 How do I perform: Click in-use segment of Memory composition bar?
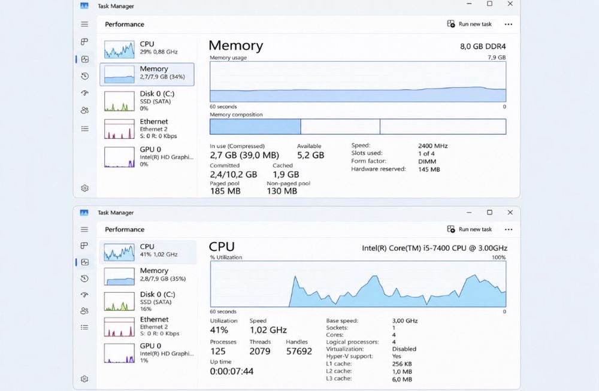(255, 126)
